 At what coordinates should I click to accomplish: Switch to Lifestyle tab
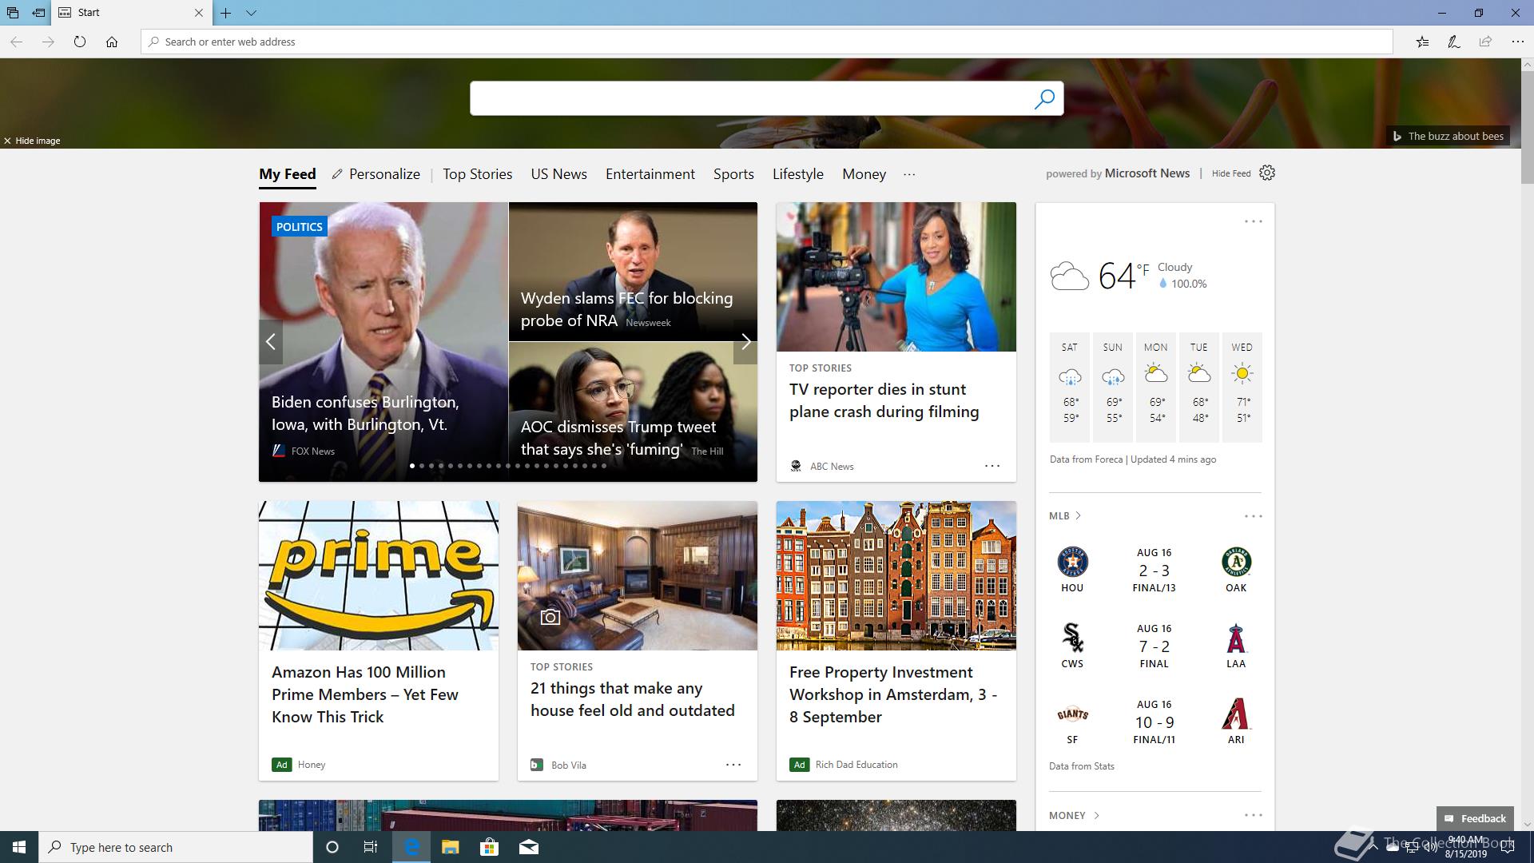pos(798,174)
